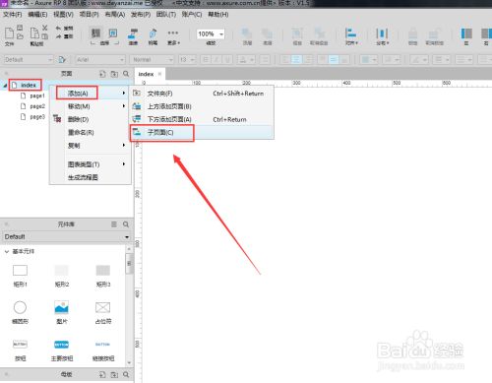Click the Unlock icon
Viewport: 492px width, 383px height.
tap(434, 33)
